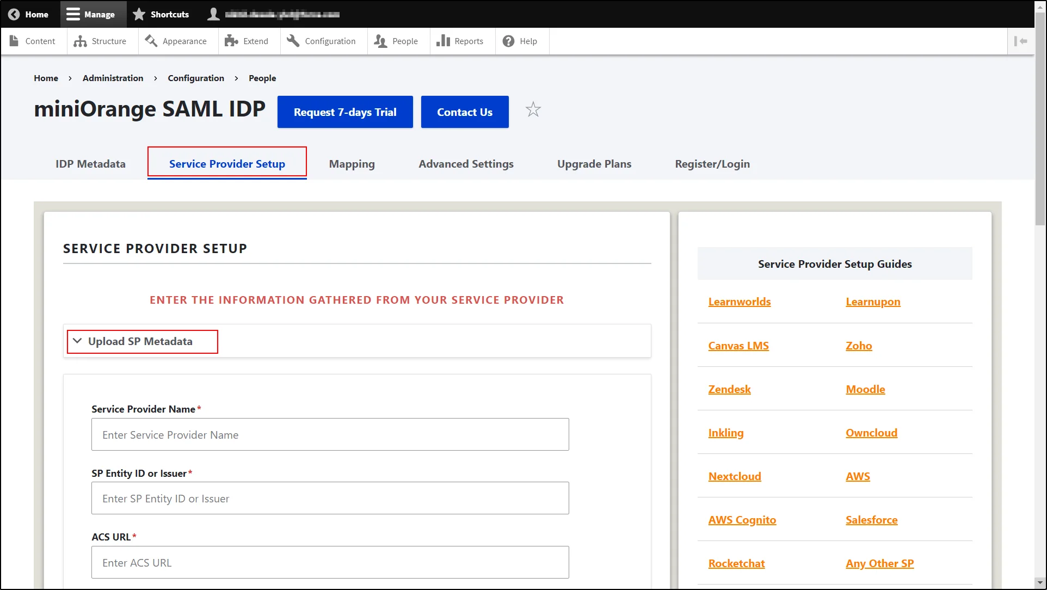This screenshot has height=590, width=1047.
Task: Open the AWS Cognito setup guide
Action: tap(742, 520)
